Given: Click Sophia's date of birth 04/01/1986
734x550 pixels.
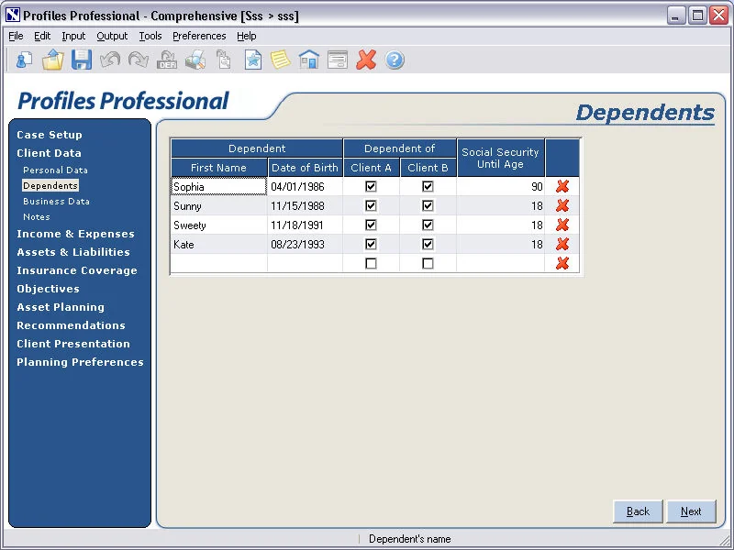Looking at the screenshot, I should pos(305,187).
